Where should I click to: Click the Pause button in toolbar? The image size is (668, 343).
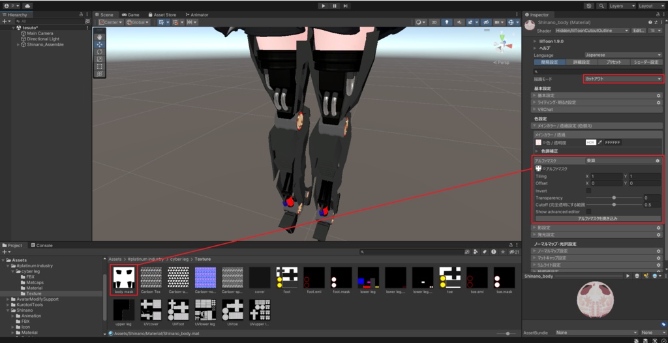[335, 6]
